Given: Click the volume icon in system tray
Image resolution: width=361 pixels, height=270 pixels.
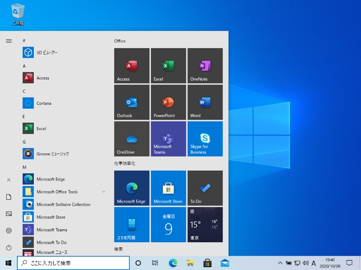Looking at the screenshot, I should pyautogui.click(x=305, y=263).
